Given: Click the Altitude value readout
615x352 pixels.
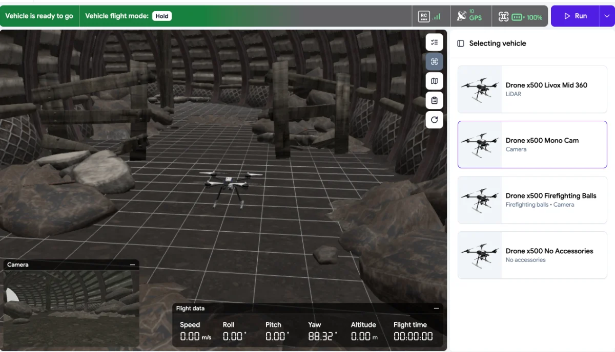Looking at the screenshot, I should tap(364, 337).
